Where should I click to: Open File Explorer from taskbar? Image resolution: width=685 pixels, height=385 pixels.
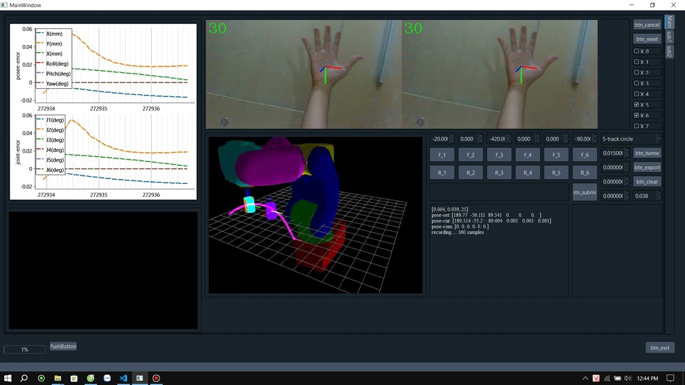pyautogui.click(x=57, y=378)
